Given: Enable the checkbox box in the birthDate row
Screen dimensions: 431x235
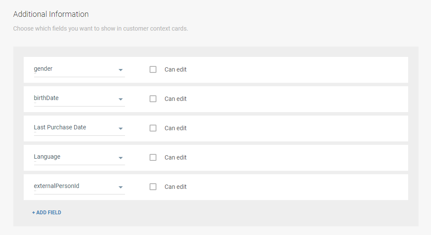Looking at the screenshot, I should click(153, 99).
